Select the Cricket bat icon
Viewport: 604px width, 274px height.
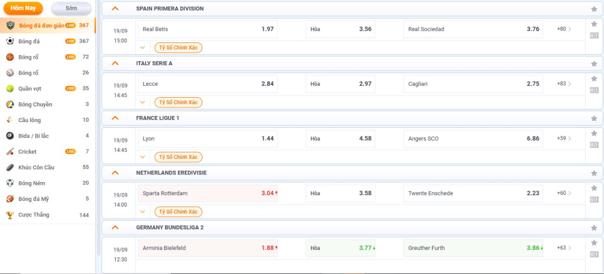point(10,151)
